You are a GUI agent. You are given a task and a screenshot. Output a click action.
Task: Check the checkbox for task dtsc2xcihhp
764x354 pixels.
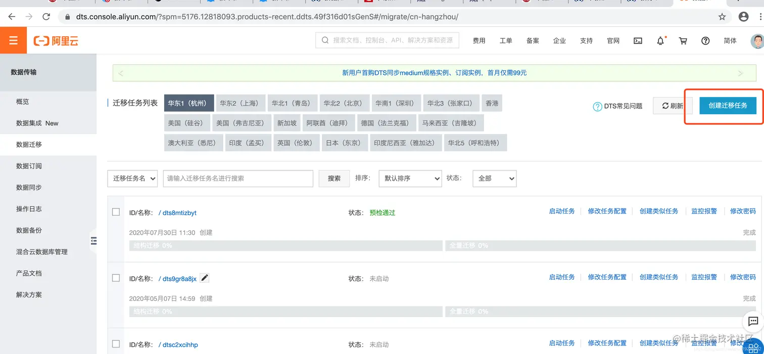click(116, 343)
